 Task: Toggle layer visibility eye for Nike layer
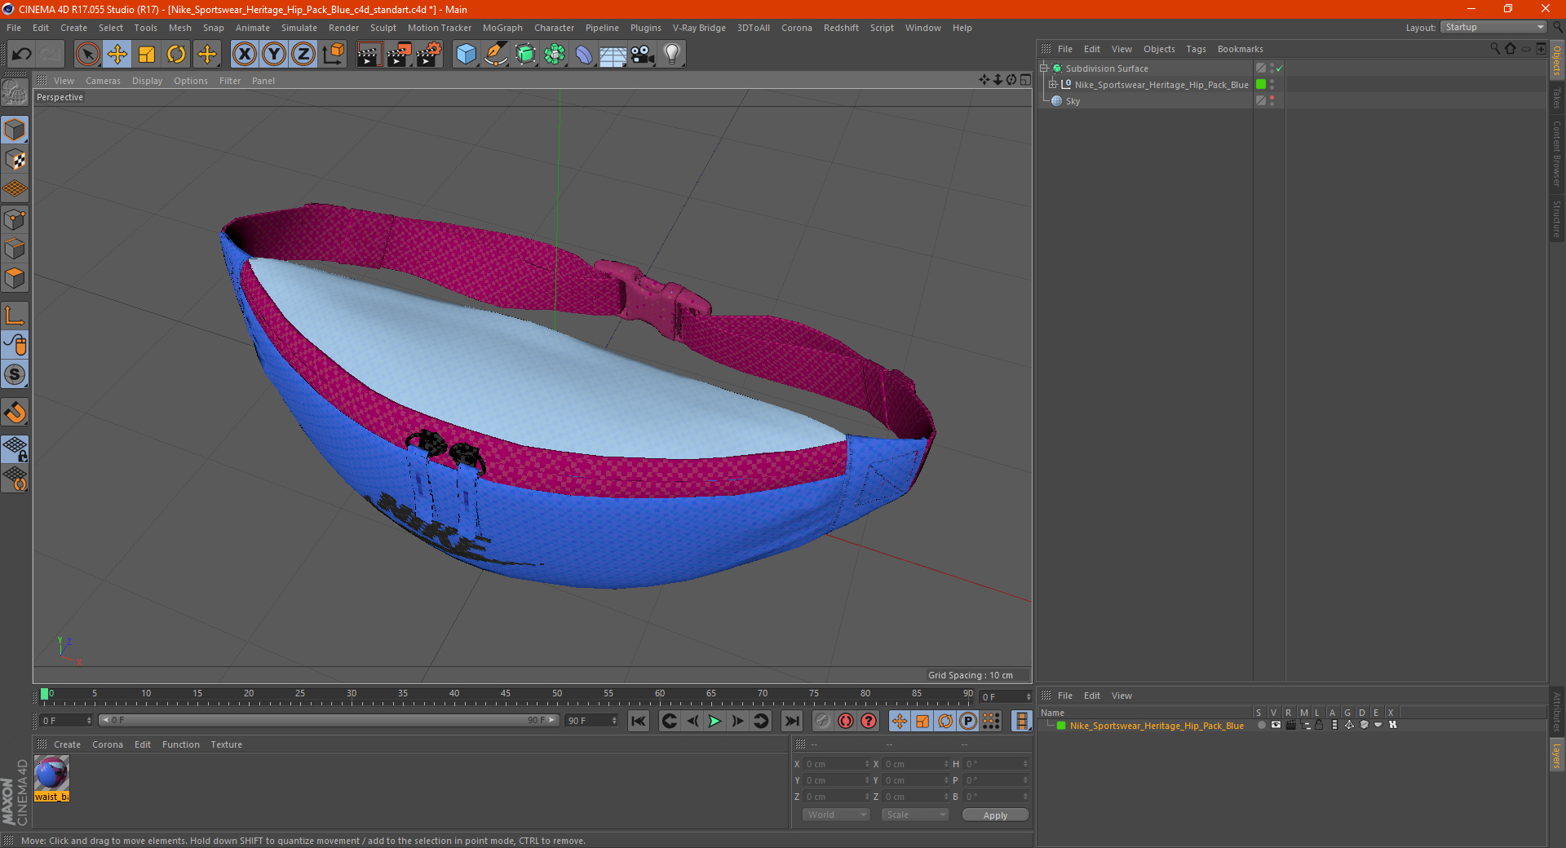[1276, 725]
